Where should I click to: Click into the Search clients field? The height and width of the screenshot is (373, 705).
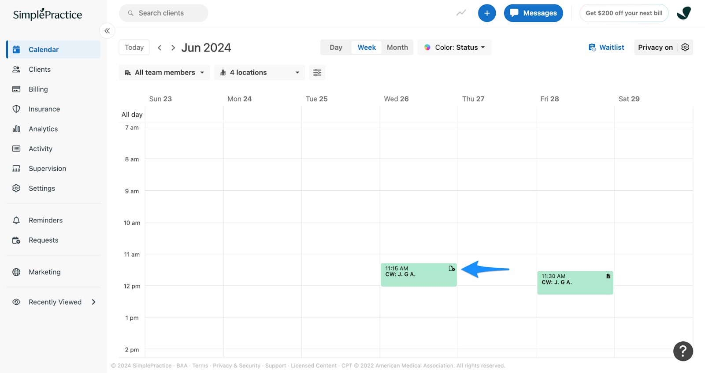tap(163, 13)
